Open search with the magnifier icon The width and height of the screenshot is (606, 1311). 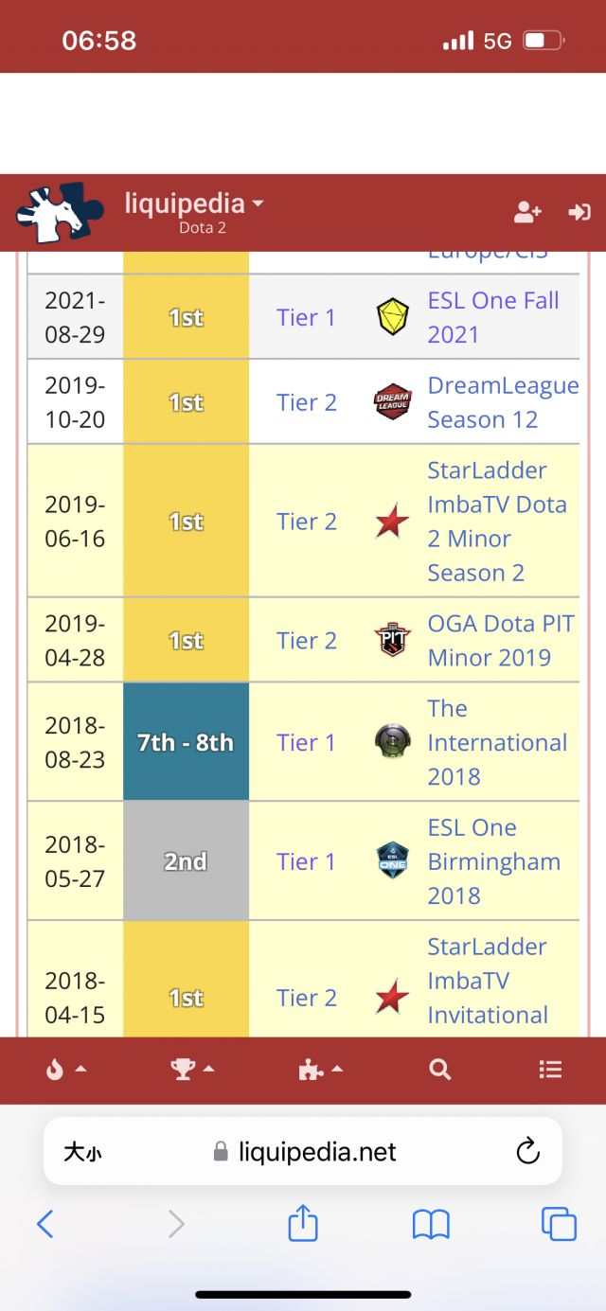point(439,1069)
